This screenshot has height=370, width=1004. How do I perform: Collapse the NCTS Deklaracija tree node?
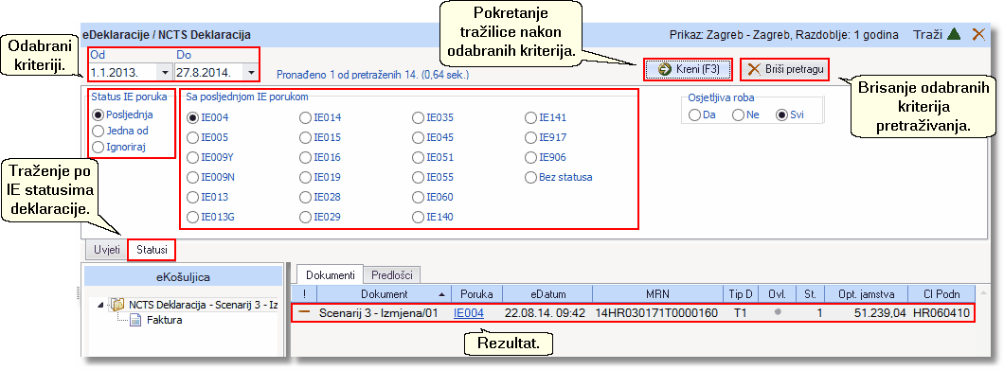[x=101, y=305]
